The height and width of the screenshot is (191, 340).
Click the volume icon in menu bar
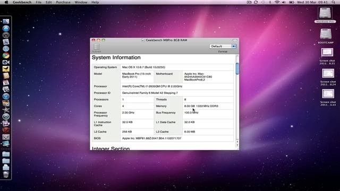pos(284,2)
